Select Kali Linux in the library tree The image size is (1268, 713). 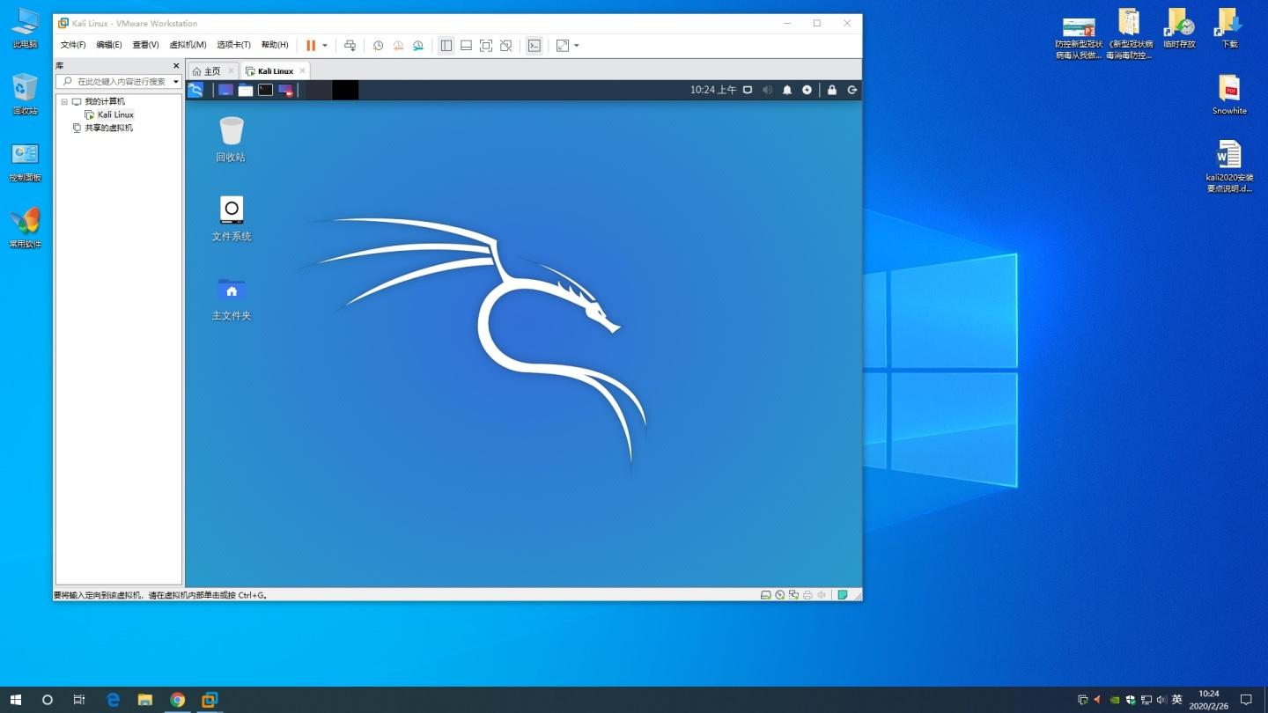pyautogui.click(x=115, y=114)
